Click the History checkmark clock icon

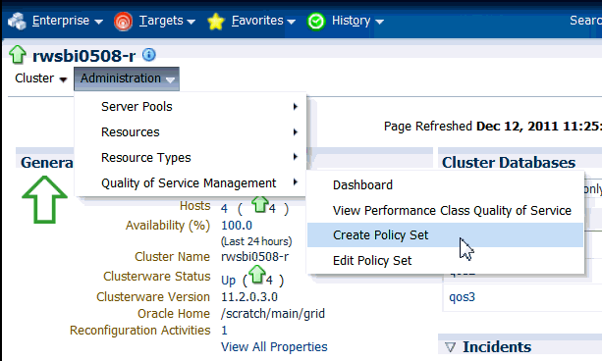tap(316, 22)
